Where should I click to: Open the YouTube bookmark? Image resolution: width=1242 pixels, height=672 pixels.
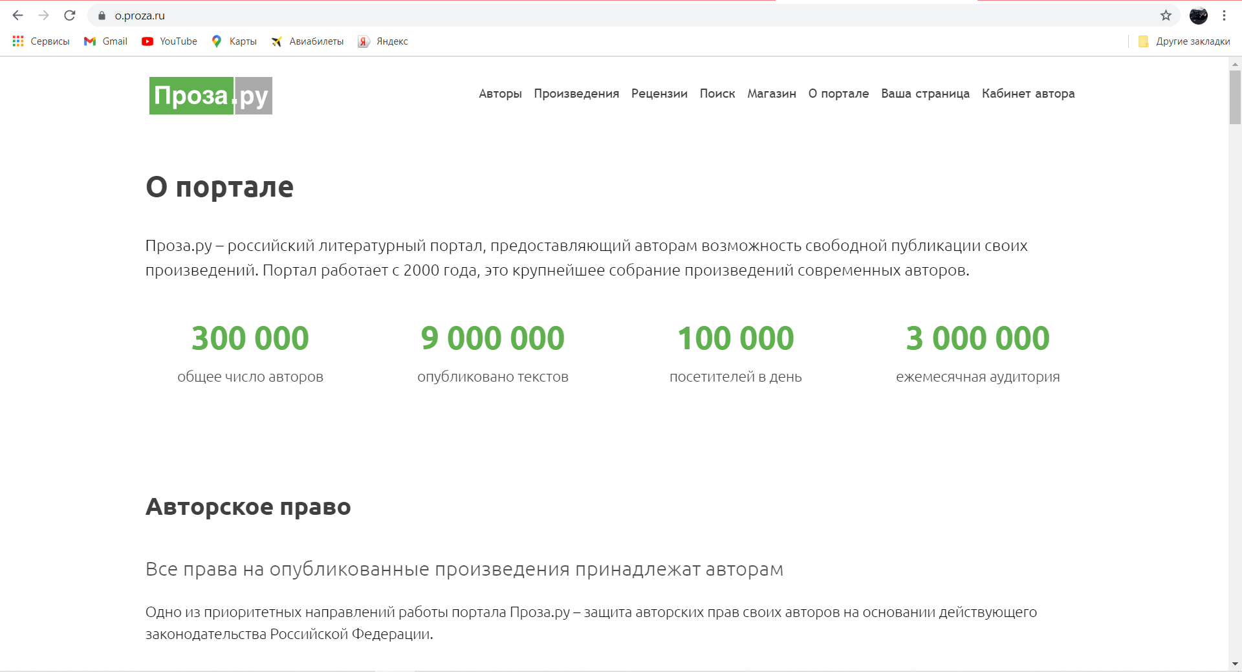tap(169, 41)
